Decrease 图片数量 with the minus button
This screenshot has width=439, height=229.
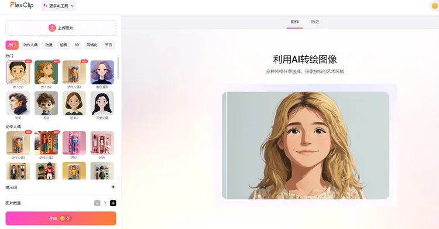(x=97, y=203)
